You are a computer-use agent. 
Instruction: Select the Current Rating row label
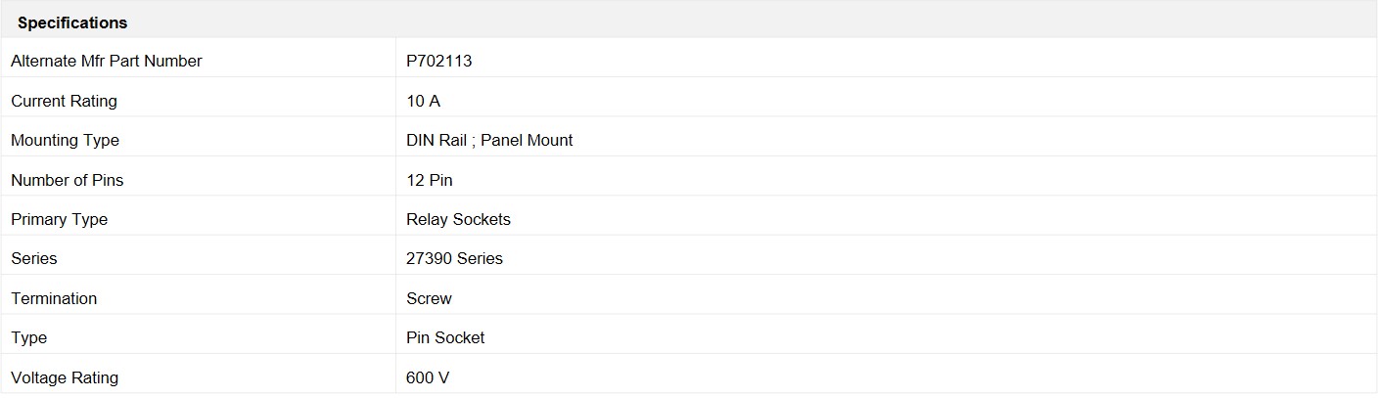coord(64,101)
